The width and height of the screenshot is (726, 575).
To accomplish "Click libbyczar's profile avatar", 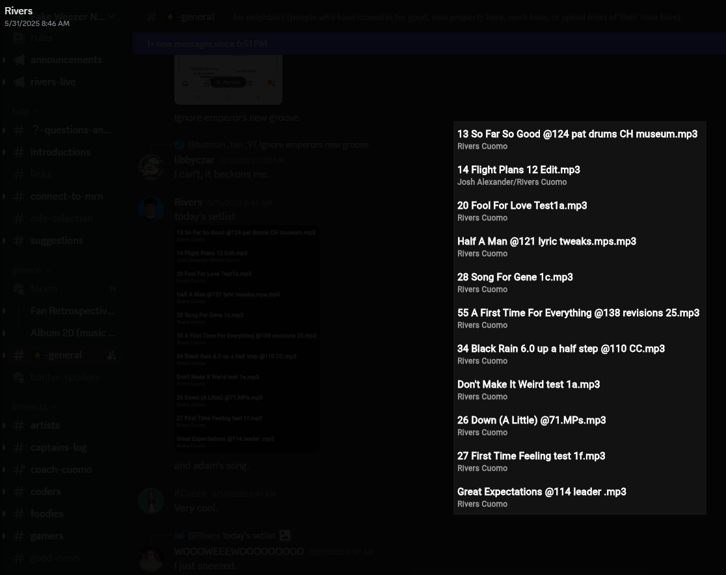I will tap(151, 167).
